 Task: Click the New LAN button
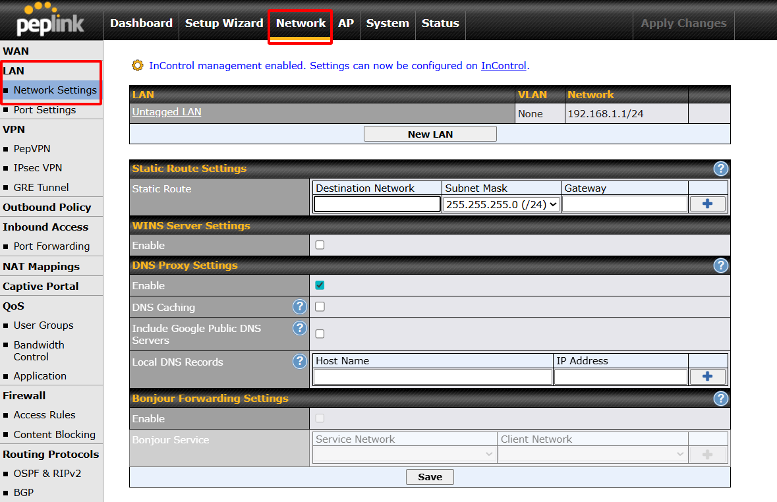point(430,134)
